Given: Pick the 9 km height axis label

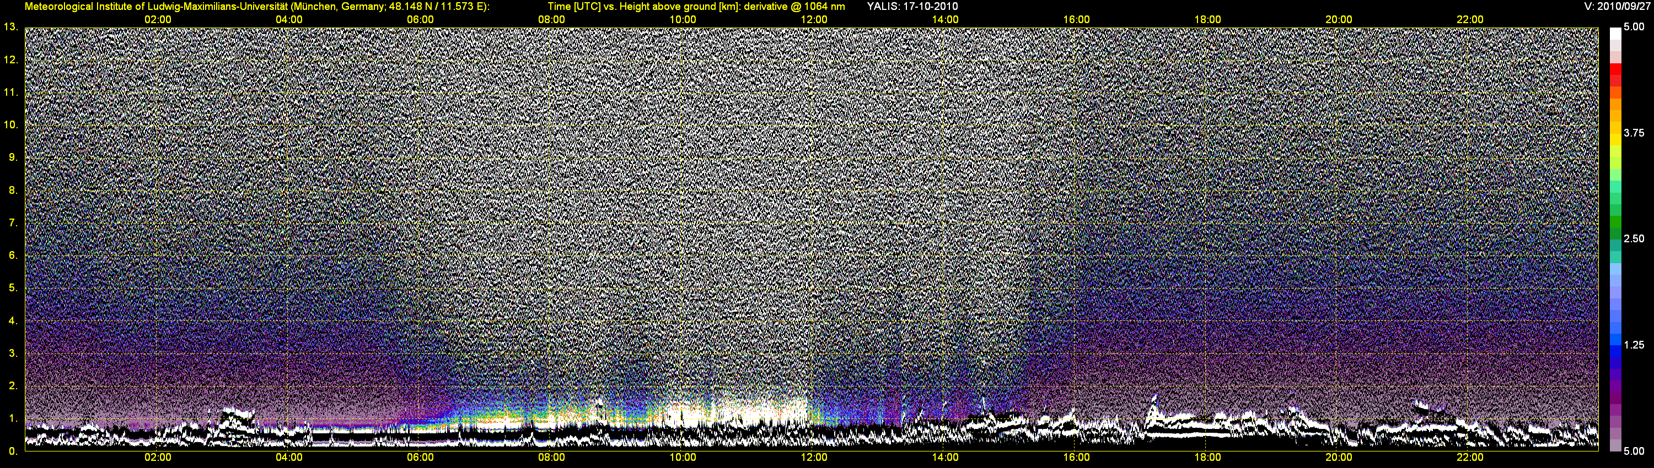Looking at the screenshot, I should click(x=13, y=157).
